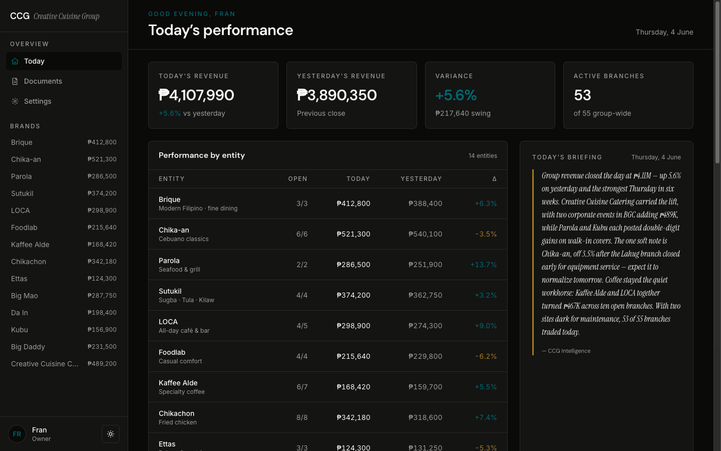Image resolution: width=721 pixels, height=451 pixels.
Task: Click Foodlab row in performance table
Action: point(328,356)
